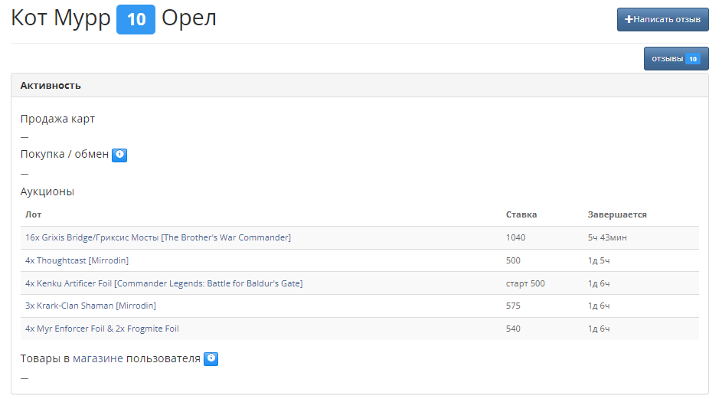Click the Завершается column header
This screenshot has height=399, width=722.
(617, 214)
